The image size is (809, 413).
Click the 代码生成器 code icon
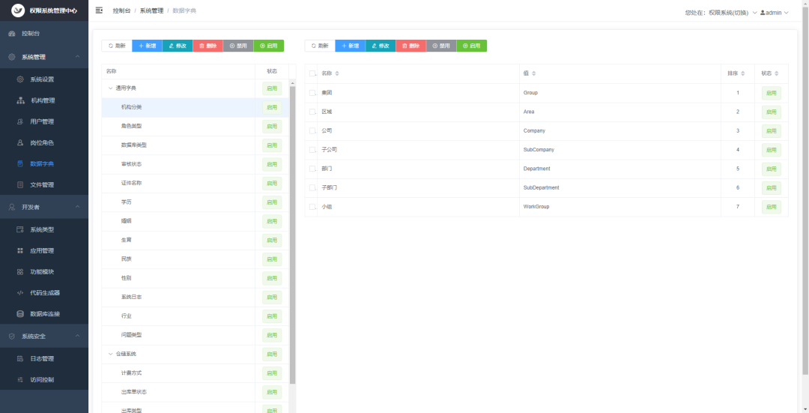(x=20, y=293)
